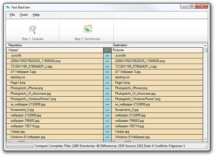215x156 pixels.
Task: Click the sync arrow beside .synclib
Action: (107, 56)
